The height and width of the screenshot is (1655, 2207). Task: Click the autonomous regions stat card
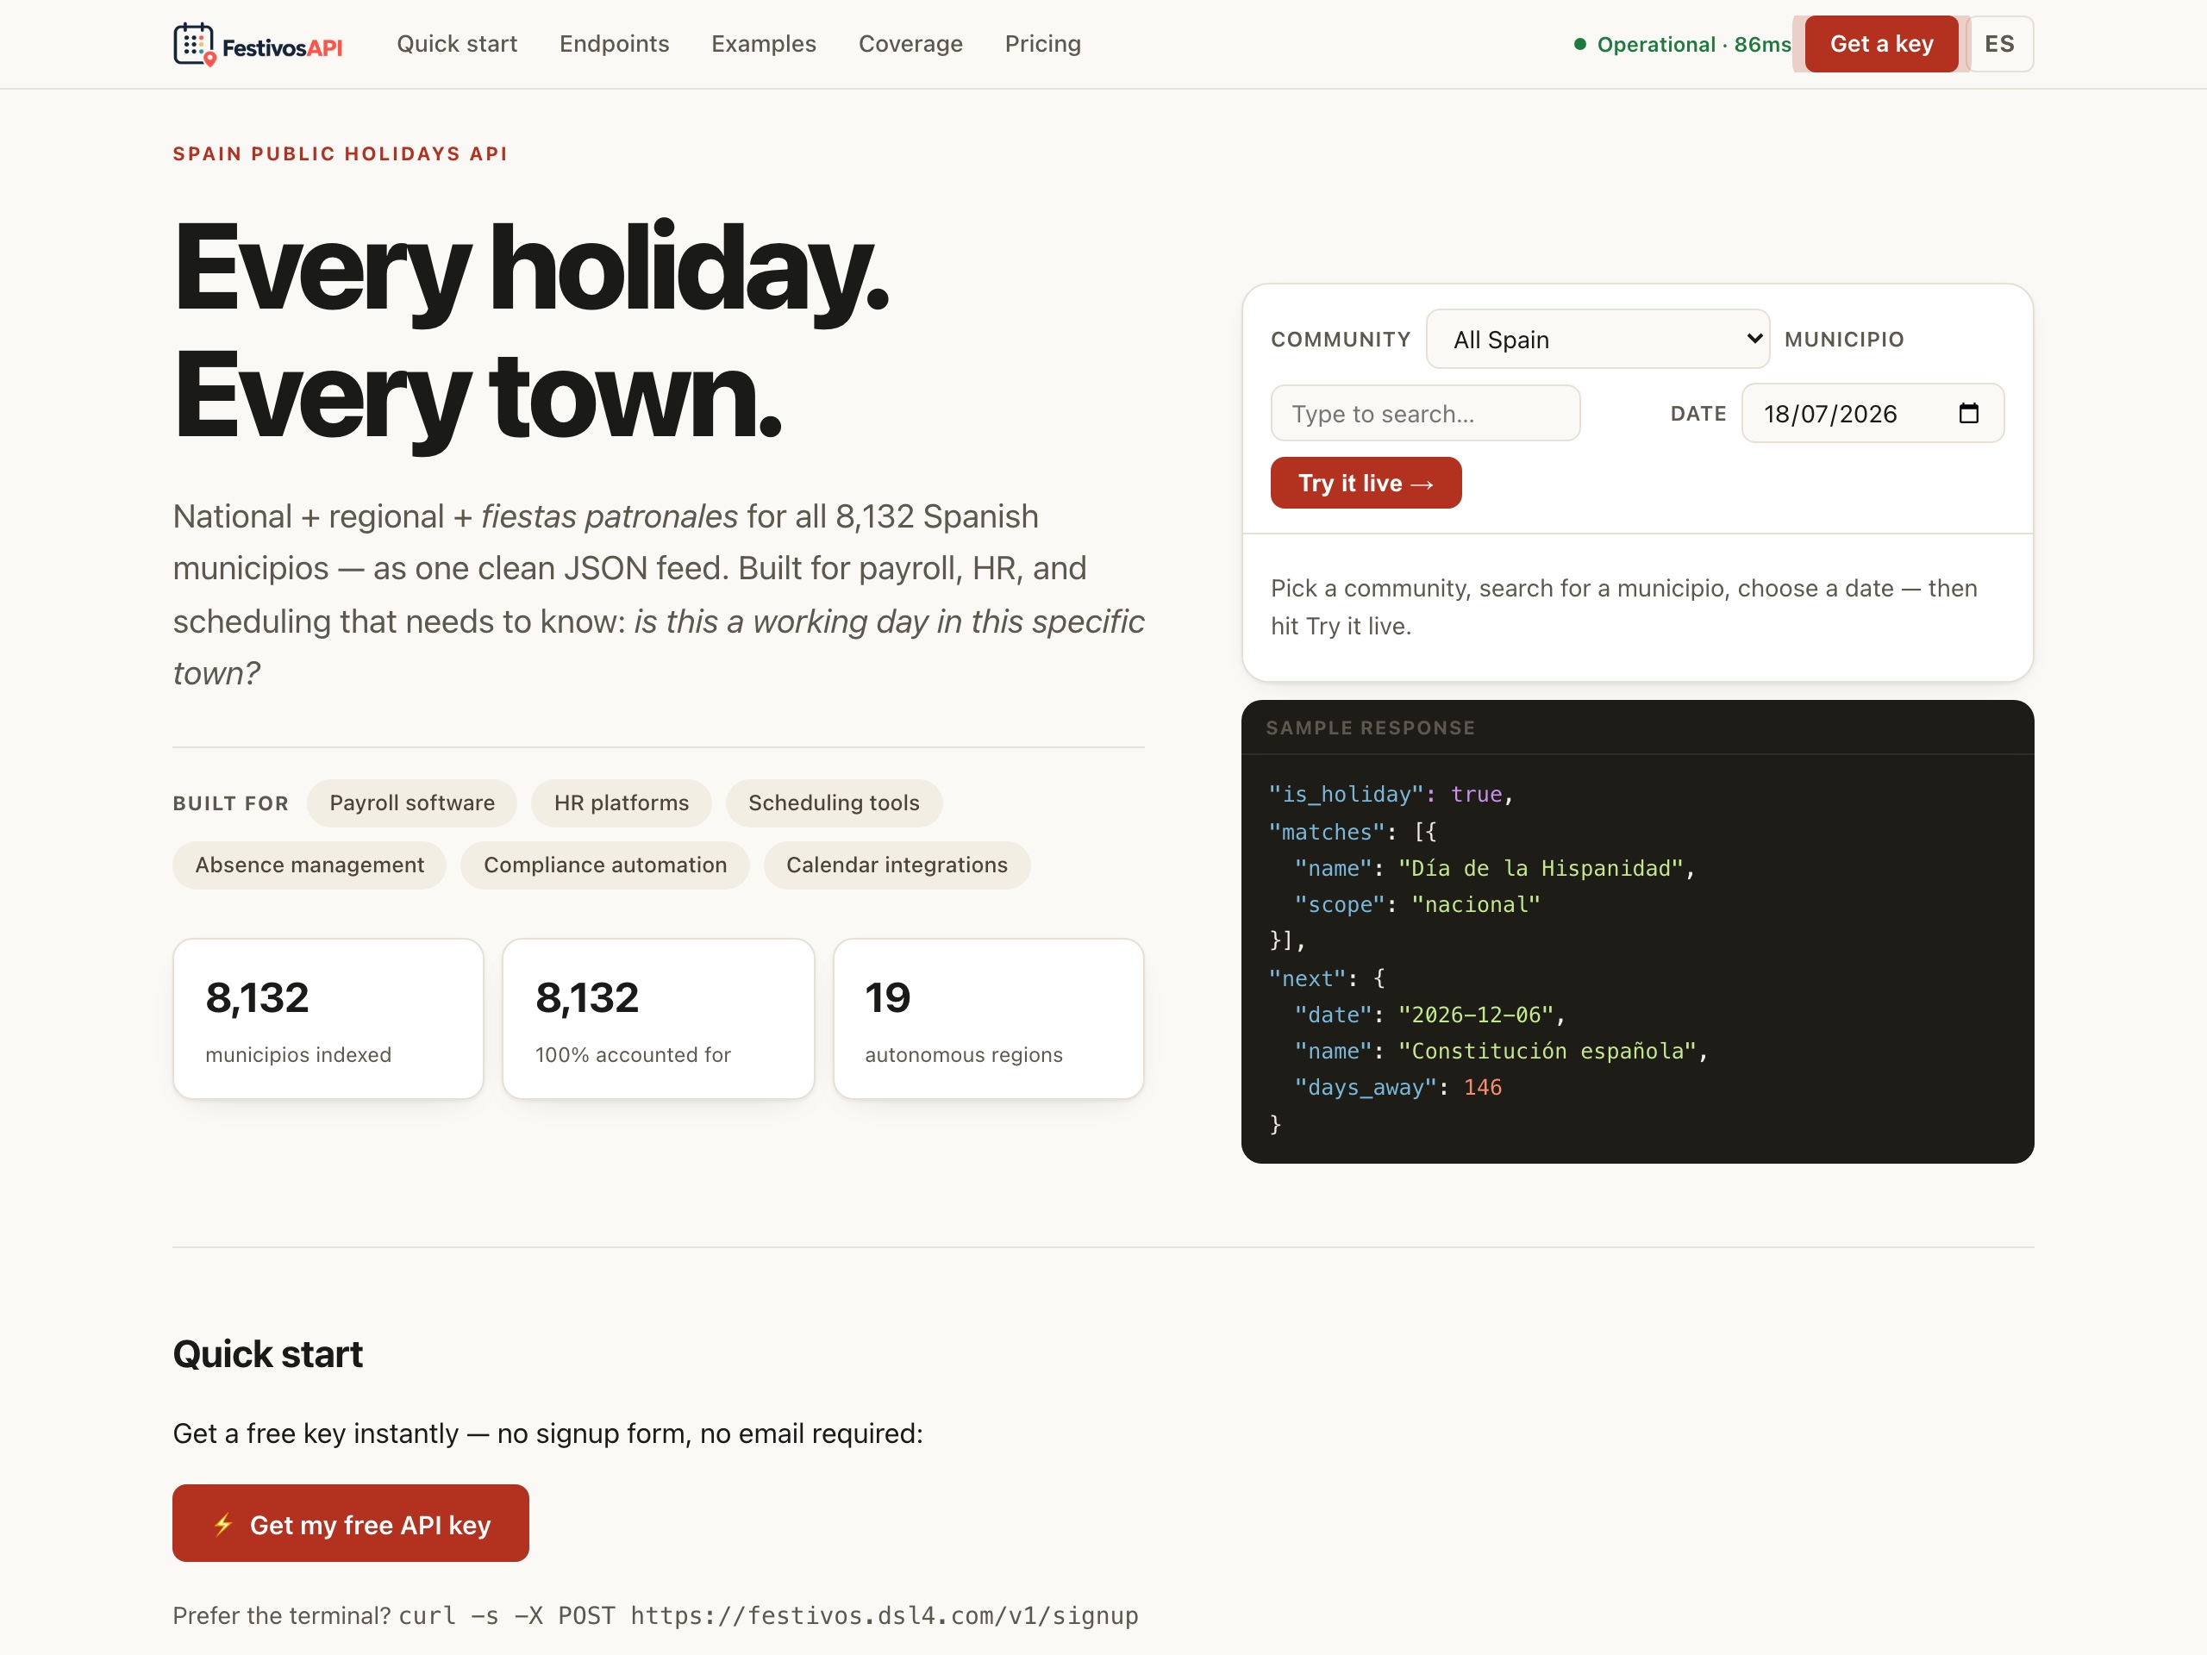[988, 1019]
